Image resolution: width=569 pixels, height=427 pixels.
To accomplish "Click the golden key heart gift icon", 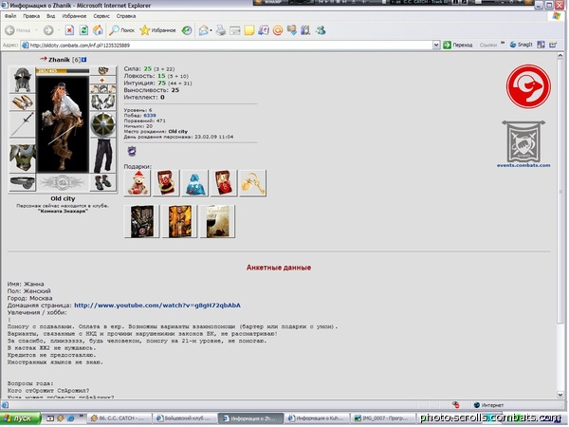I will (x=252, y=183).
